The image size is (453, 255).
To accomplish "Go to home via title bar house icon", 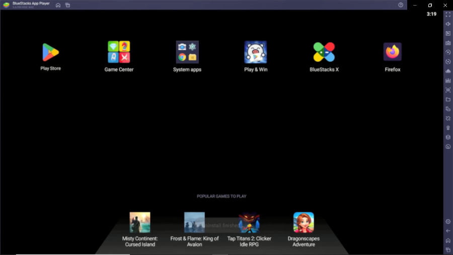I will point(58,5).
